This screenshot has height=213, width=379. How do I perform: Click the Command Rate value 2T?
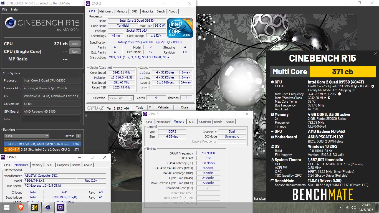click(x=208, y=188)
